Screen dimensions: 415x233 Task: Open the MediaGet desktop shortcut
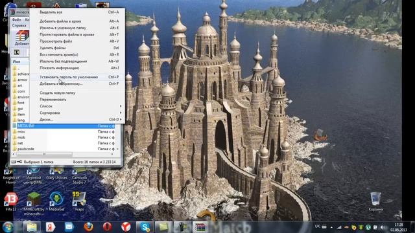(56, 202)
